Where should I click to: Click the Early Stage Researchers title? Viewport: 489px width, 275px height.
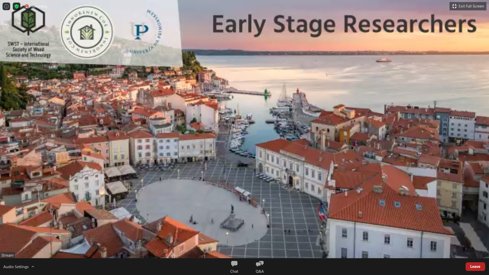coord(344,24)
